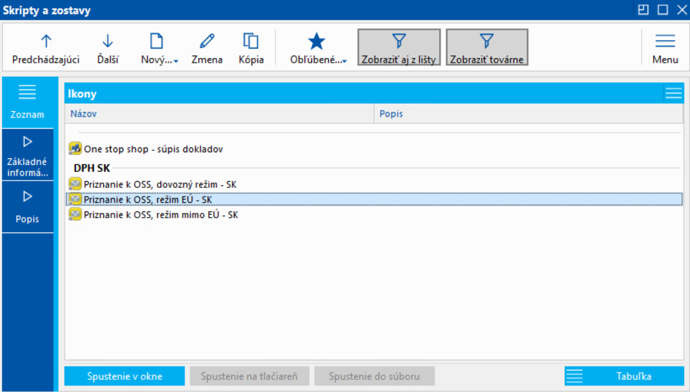Maximize the Skripty a zostavy window

(663, 9)
